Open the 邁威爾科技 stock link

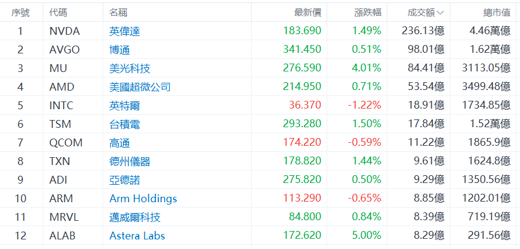[135, 217]
